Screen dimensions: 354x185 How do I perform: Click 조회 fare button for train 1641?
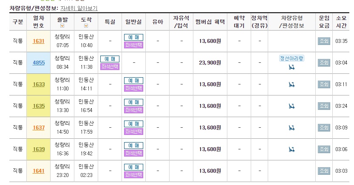pyautogui.click(x=324, y=171)
